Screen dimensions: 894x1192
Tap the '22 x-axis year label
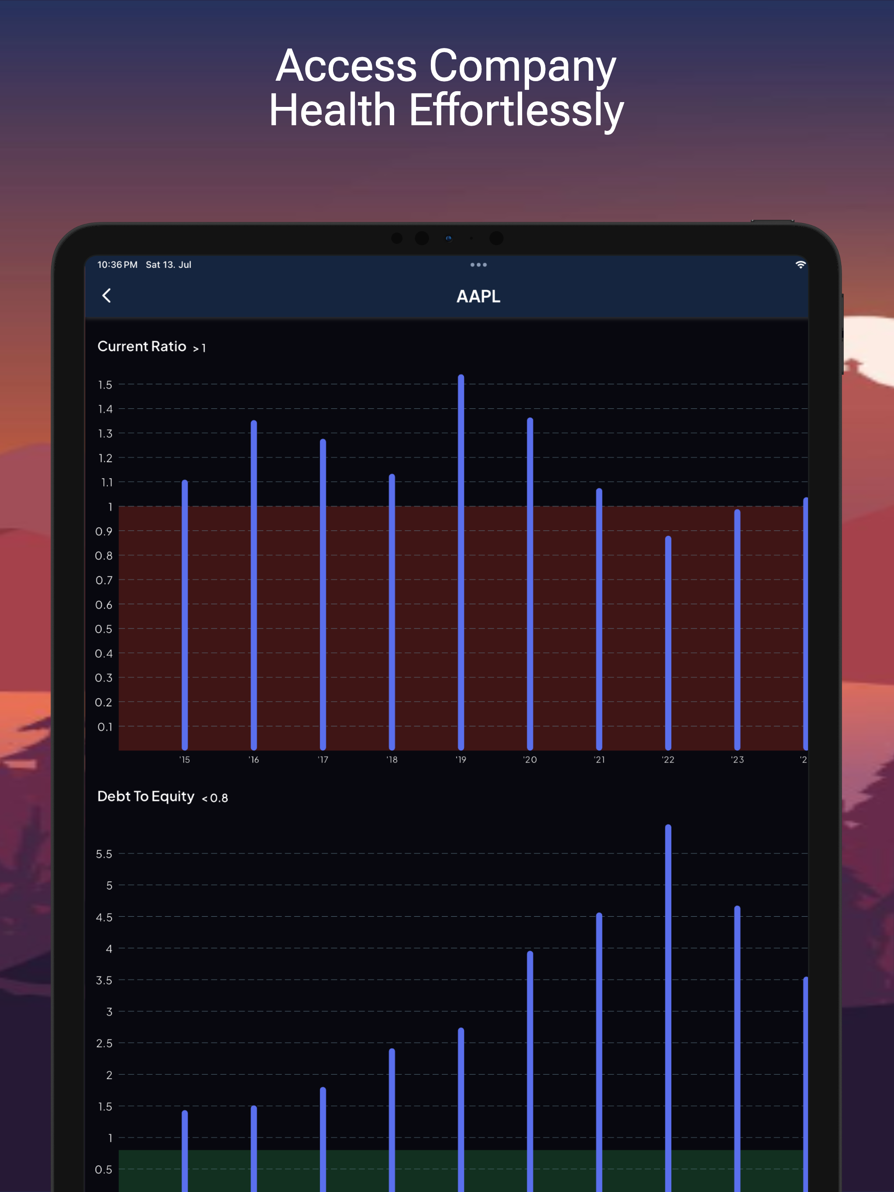click(x=668, y=759)
